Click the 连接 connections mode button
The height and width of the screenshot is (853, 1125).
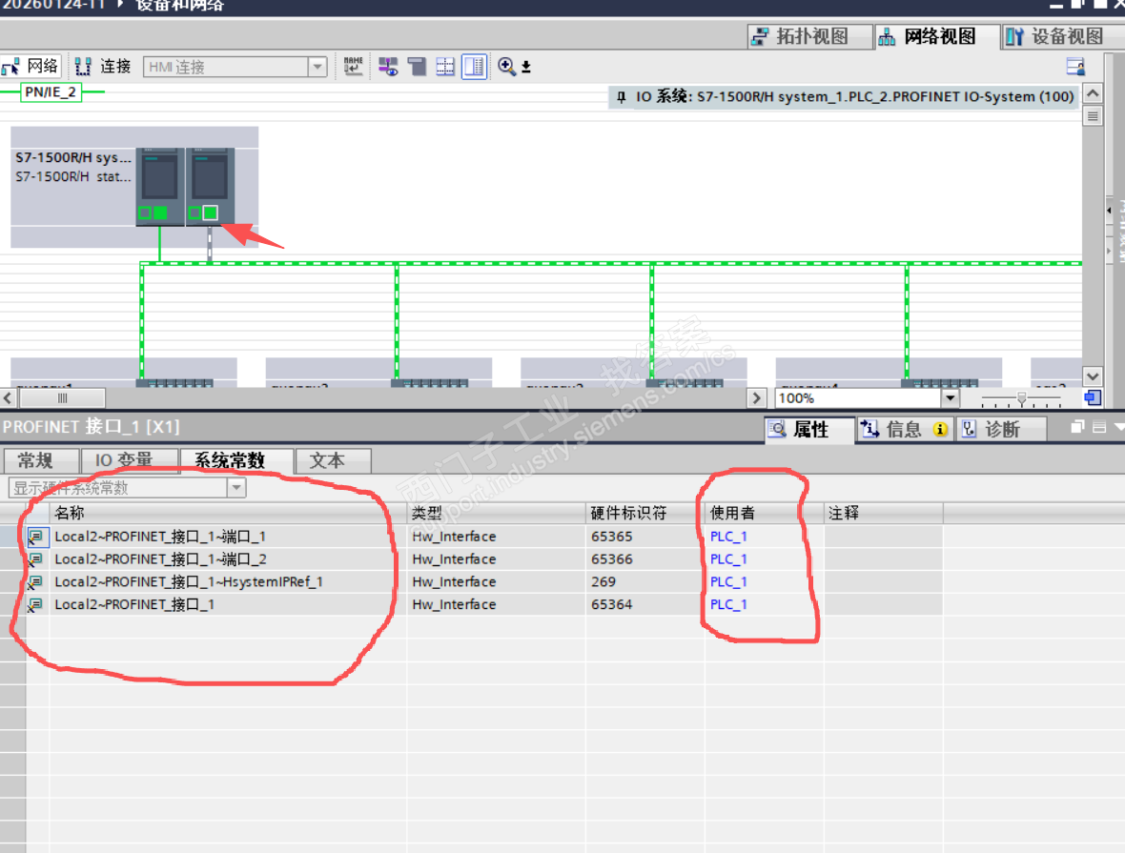pos(104,67)
